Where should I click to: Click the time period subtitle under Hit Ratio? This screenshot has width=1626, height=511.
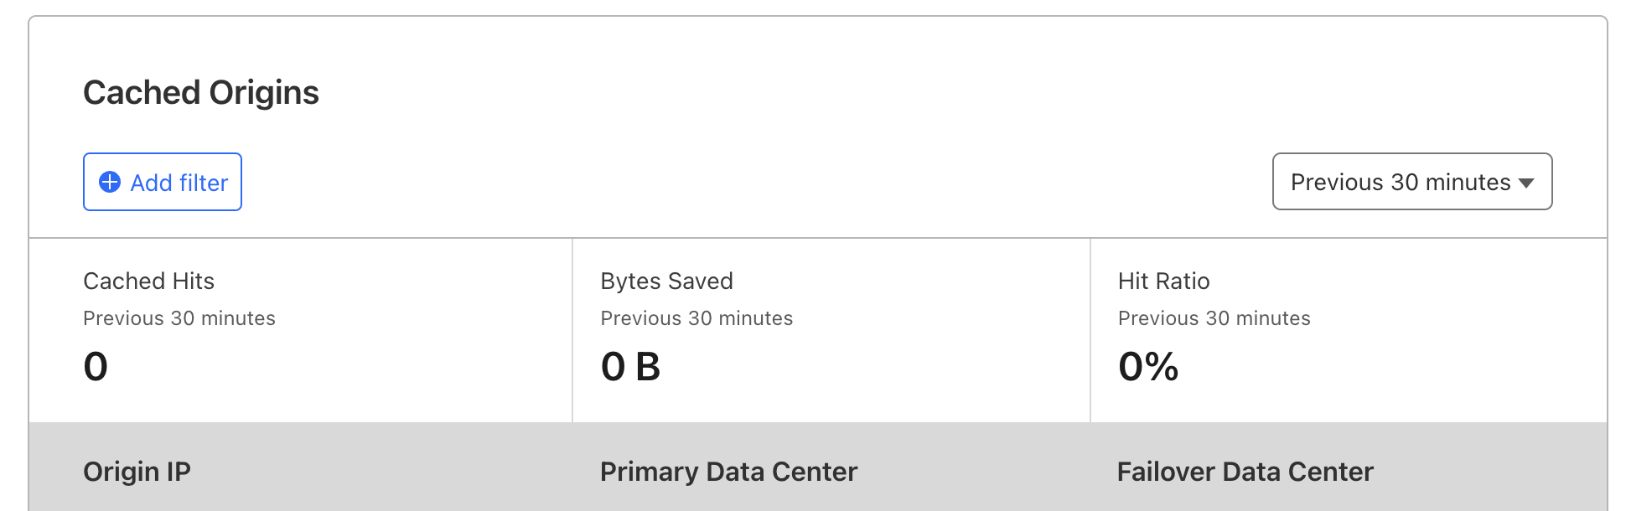click(1214, 318)
